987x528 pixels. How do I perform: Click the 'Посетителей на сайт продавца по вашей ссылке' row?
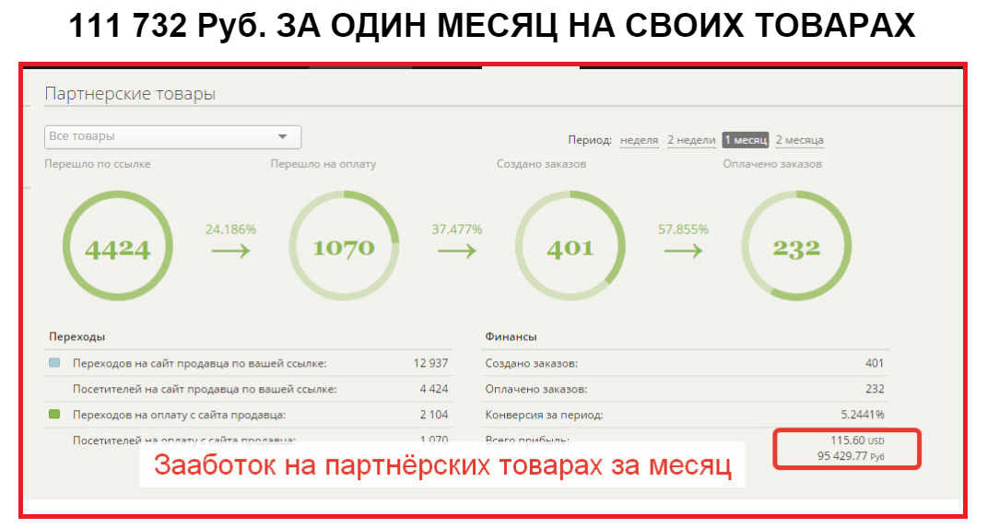click(248, 389)
